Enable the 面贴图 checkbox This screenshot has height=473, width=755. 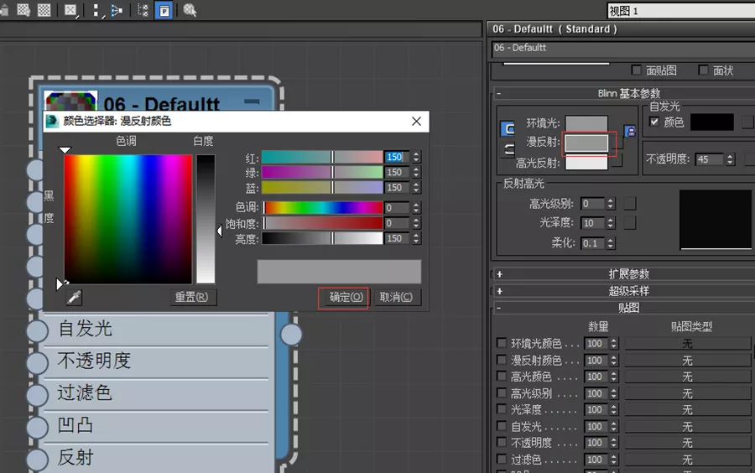[636, 70]
